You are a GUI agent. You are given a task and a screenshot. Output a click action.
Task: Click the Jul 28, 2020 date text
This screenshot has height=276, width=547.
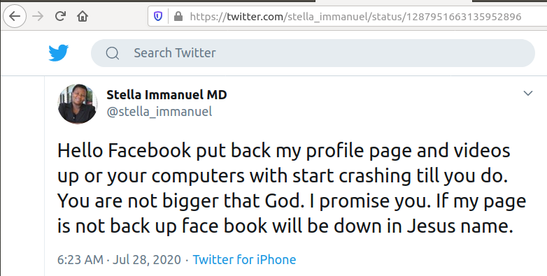pos(147,260)
